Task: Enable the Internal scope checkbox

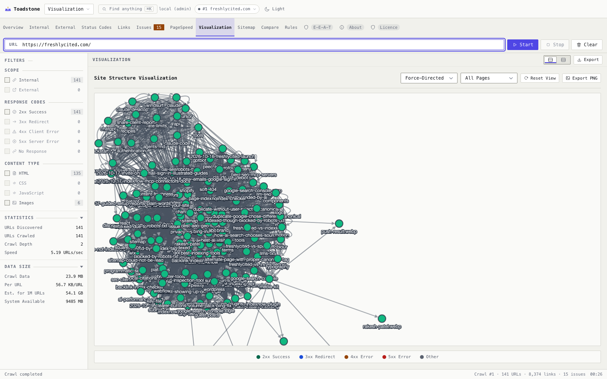Action: click(7, 80)
